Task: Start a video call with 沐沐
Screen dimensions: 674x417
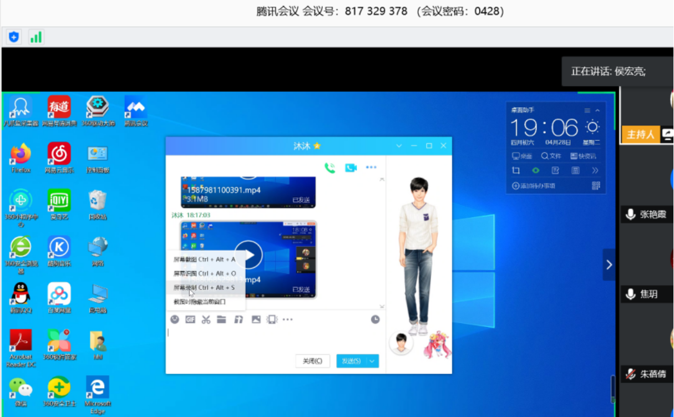Action: click(350, 166)
